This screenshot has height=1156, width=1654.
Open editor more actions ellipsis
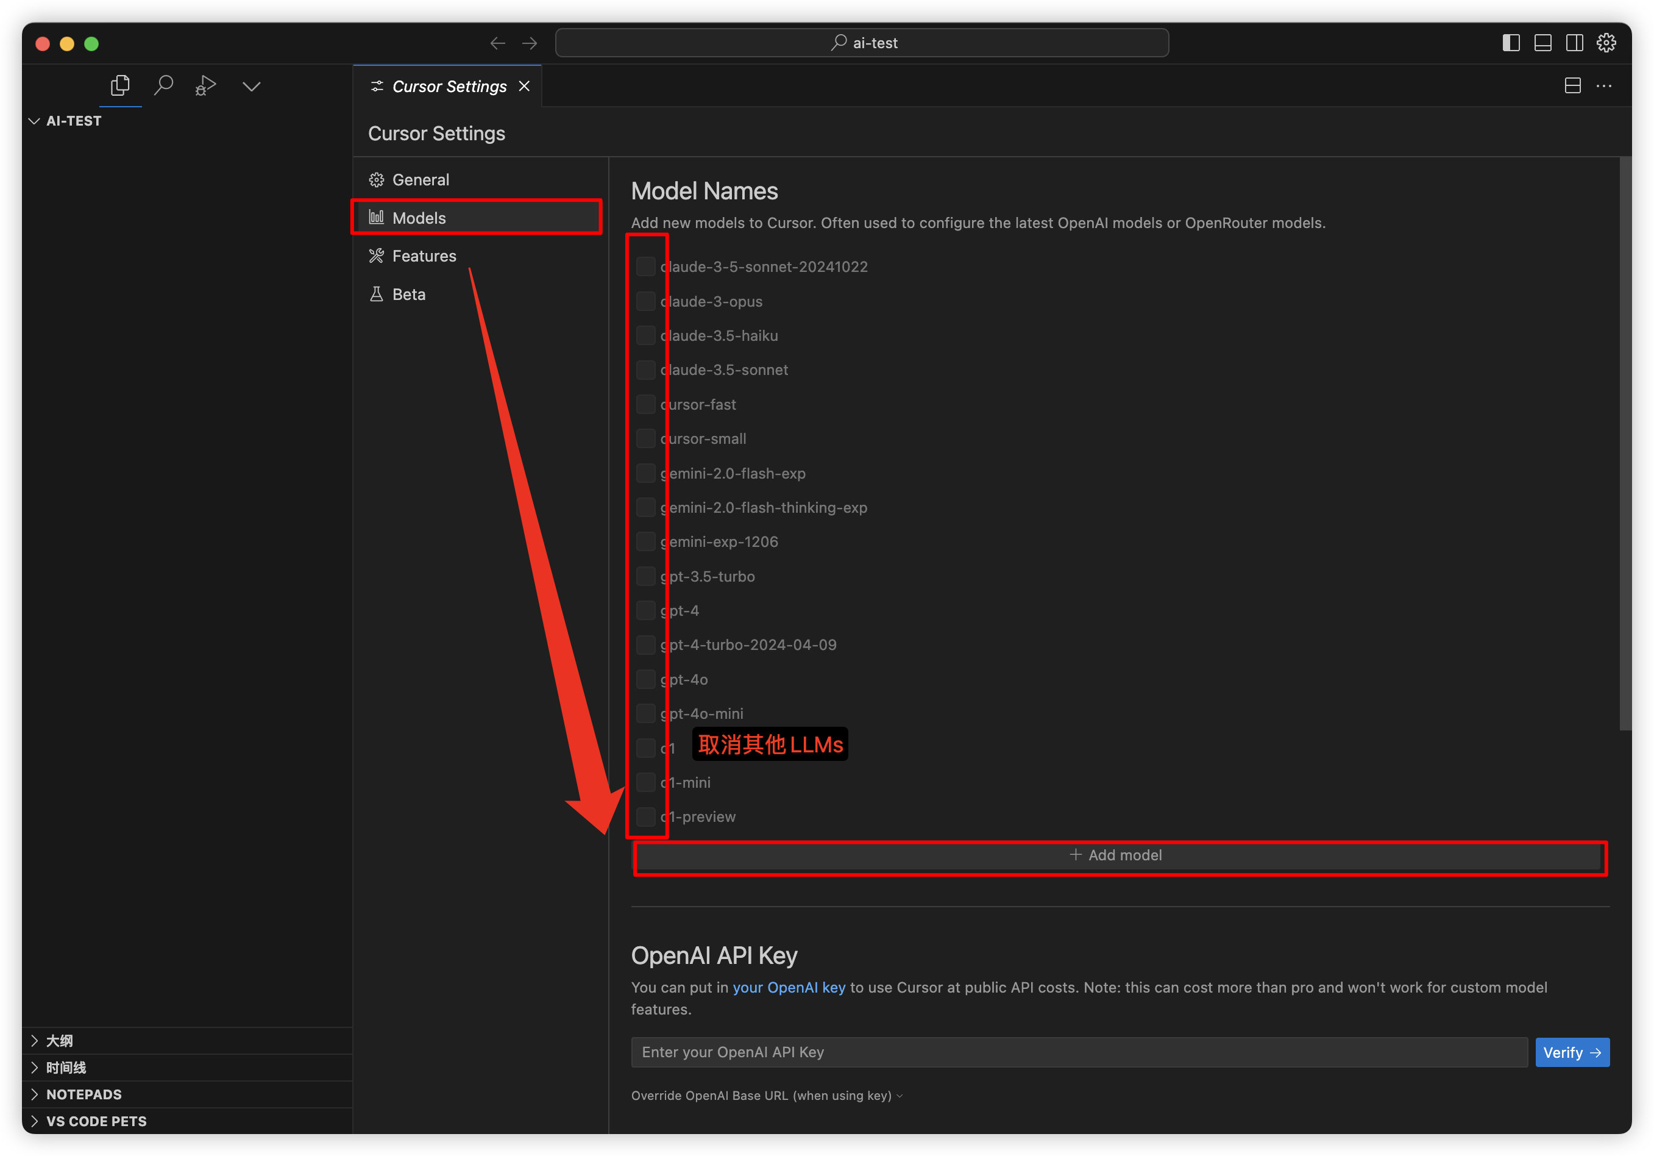1604,86
